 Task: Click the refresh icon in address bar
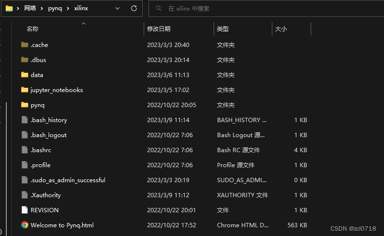coord(134,8)
